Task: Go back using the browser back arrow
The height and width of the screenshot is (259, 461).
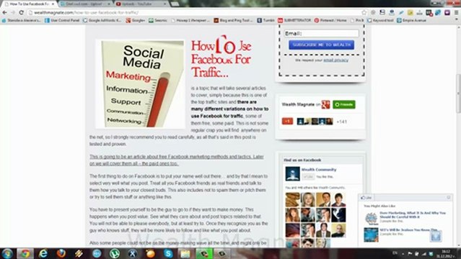Action: [4, 12]
